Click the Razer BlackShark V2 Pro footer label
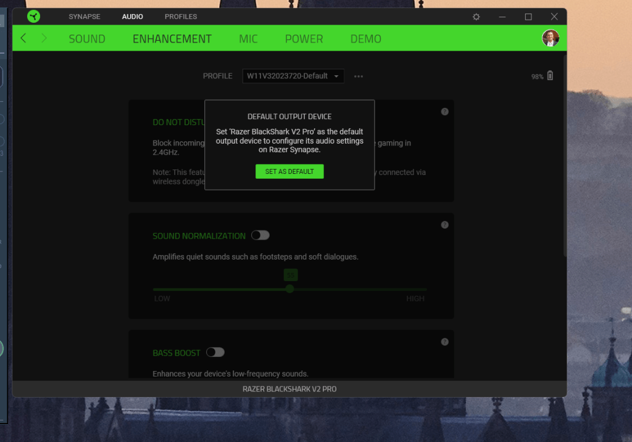The height and width of the screenshot is (442, 632). [x=289, y=389]
